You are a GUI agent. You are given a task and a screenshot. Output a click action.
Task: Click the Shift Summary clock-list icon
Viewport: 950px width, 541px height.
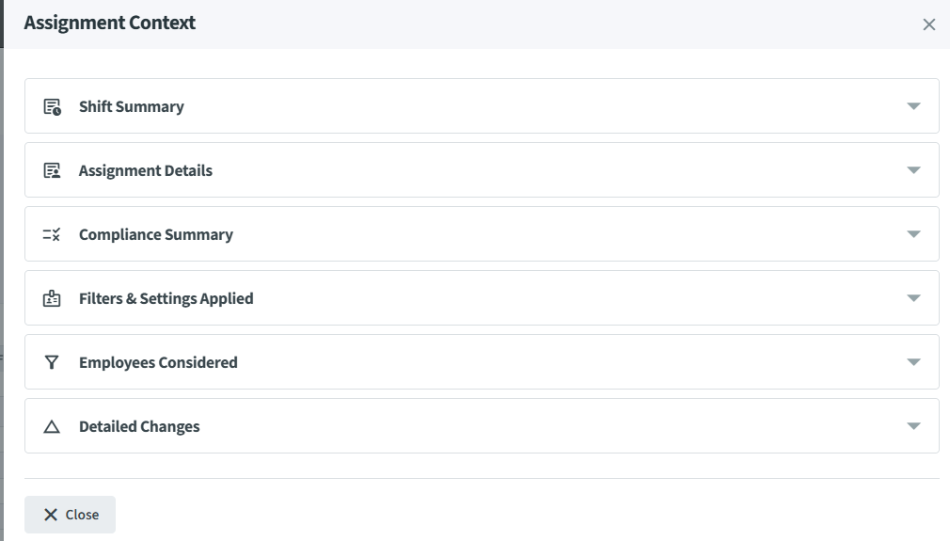[52, 106]
